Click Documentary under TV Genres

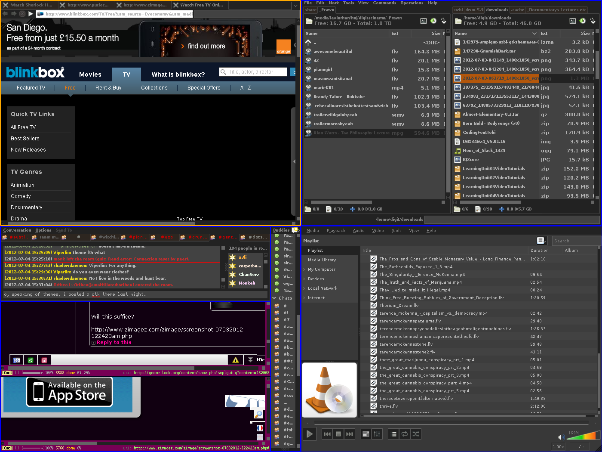click(27, 207)
